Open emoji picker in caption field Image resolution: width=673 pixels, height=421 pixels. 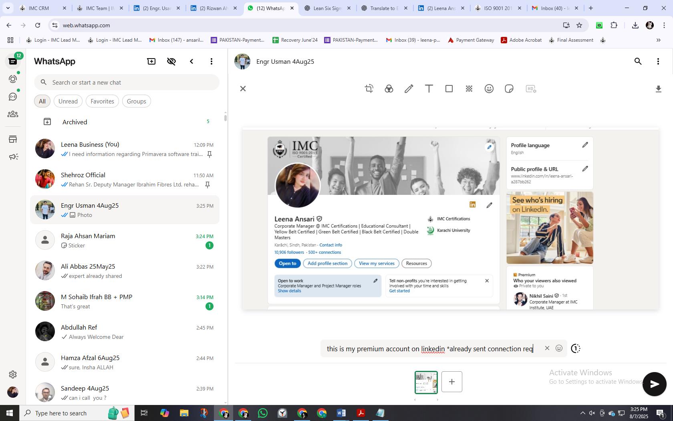click(x=559, y=348)
